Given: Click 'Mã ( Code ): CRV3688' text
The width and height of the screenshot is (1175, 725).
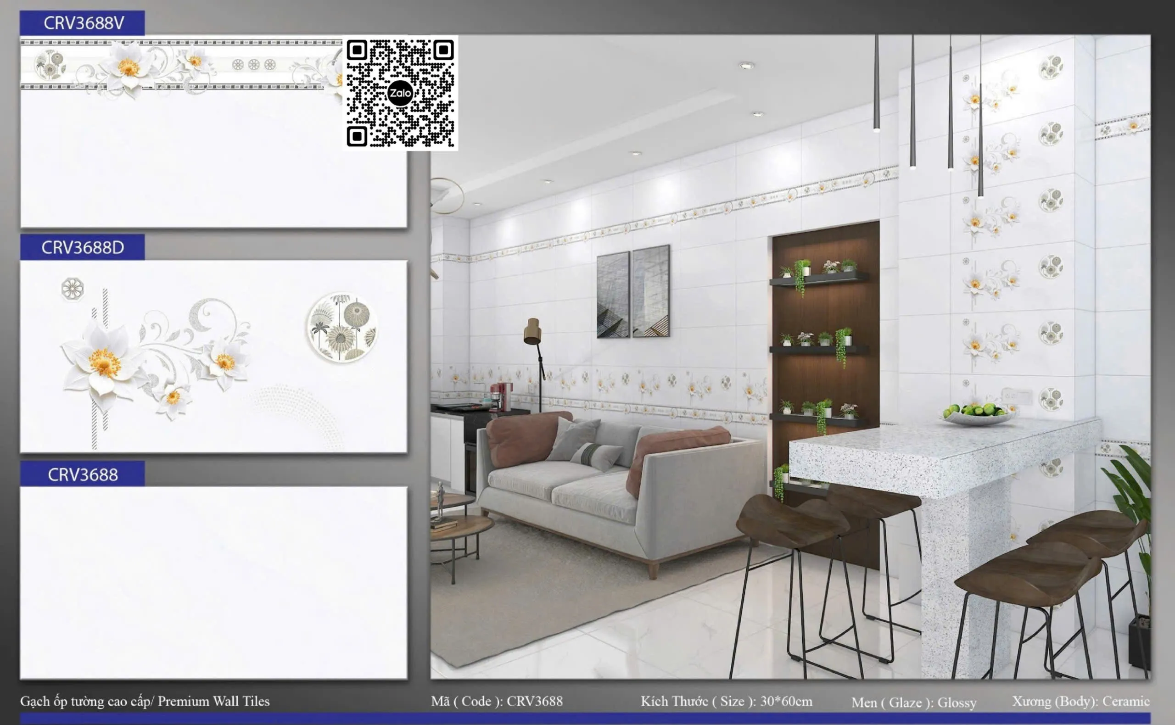Looking at the screenshot, I should click(x=497, y=701).
